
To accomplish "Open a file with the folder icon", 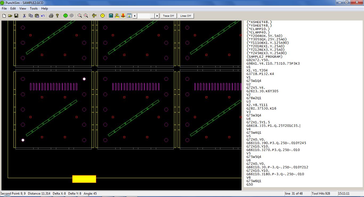I will [x=10, y=16].
